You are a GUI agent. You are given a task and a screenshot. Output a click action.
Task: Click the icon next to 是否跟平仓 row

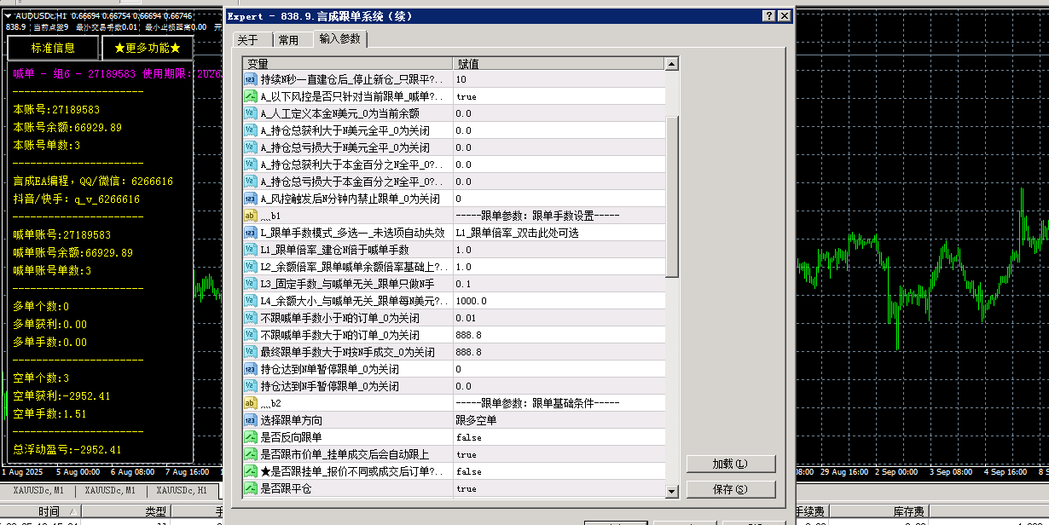(251, 488)
